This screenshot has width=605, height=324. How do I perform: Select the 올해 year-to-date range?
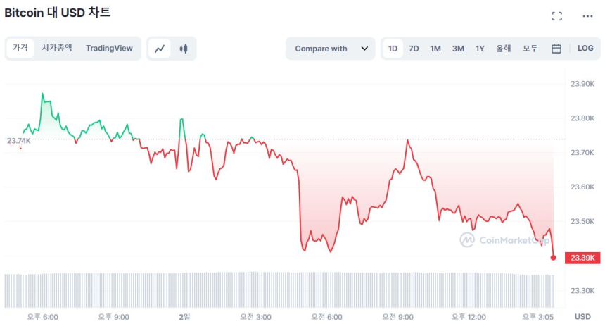pos(503,49)
